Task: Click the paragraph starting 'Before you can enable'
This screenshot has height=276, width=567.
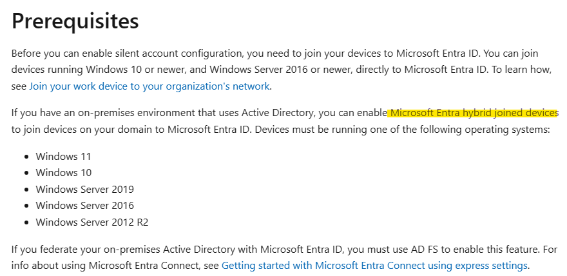Action: point(282,70)
